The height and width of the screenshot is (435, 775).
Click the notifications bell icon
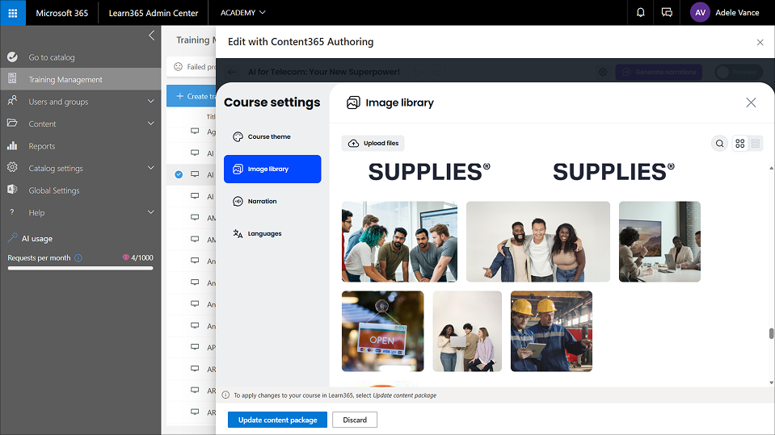641,13
